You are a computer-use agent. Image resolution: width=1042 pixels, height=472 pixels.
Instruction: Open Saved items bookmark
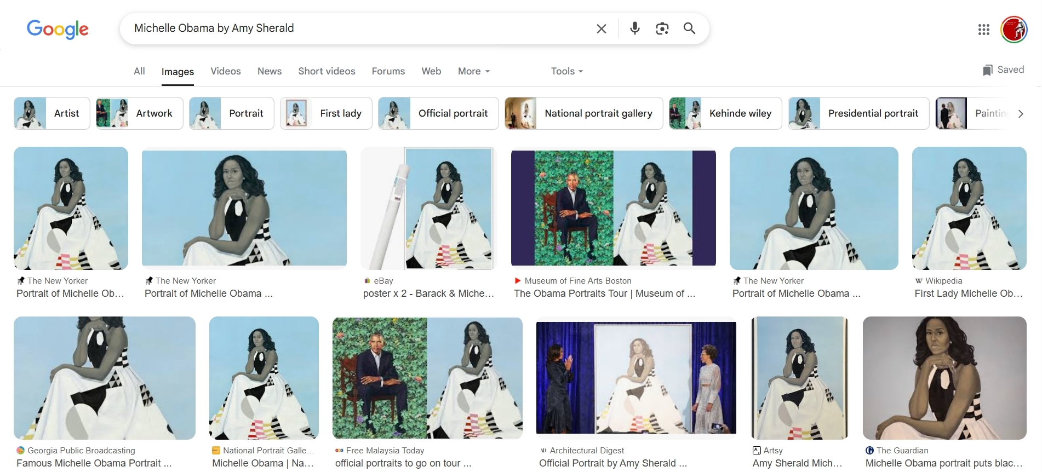[1003, 70]
